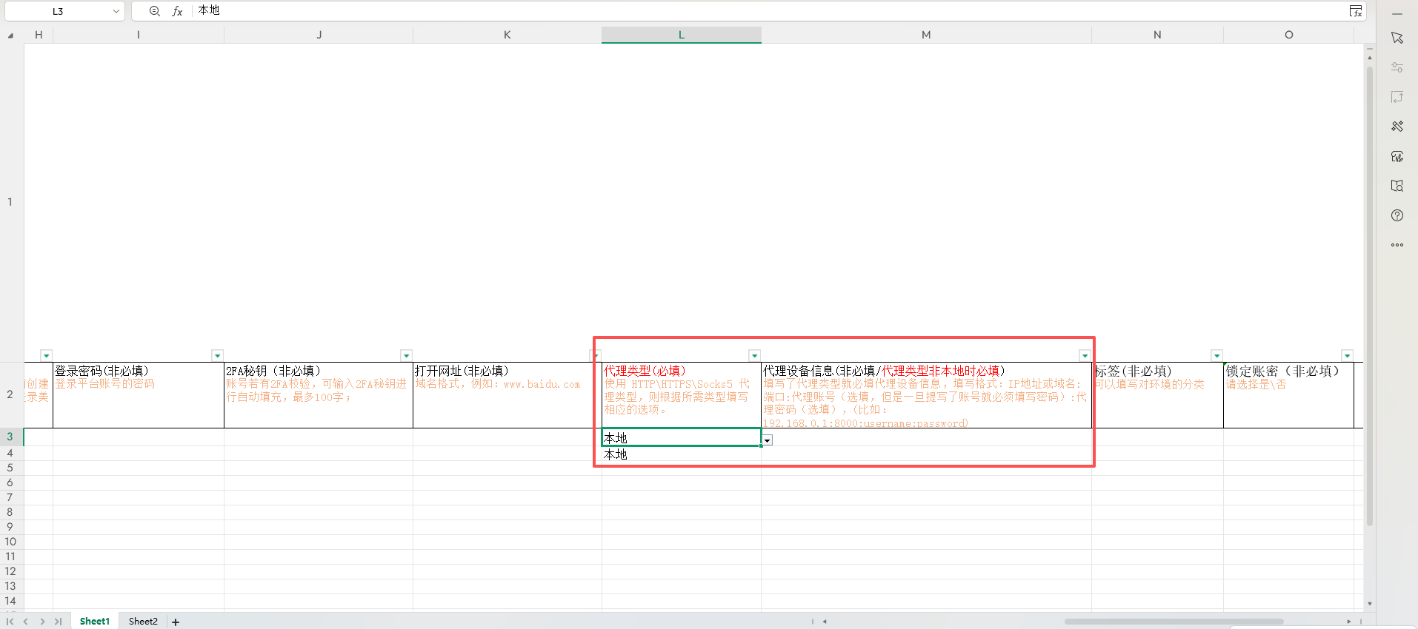Image resolution: width=1418 pixels, height=629 pixels.
Task: Open the help question mark icon
Action: 1397,215
